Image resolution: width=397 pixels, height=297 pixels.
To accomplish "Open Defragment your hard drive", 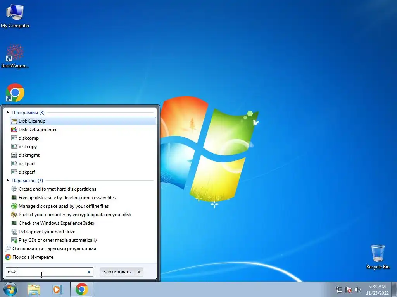I will (83, 232).
